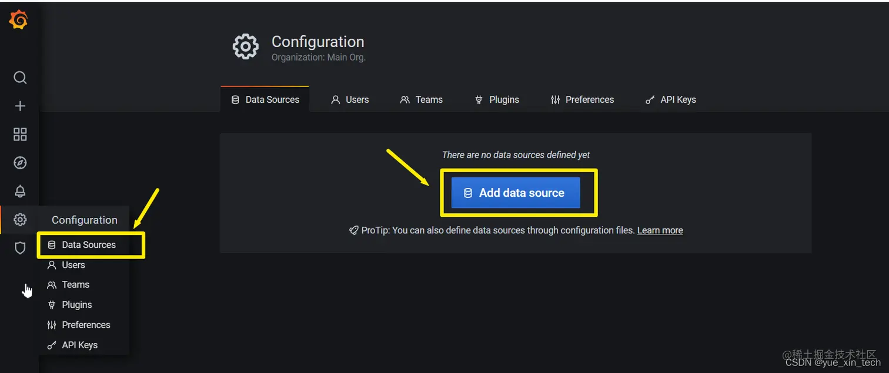Open the Search dashboards magnifier icon
Viewport: 889px width, 373px height.
pyautogui.click(x=19, y=77)
